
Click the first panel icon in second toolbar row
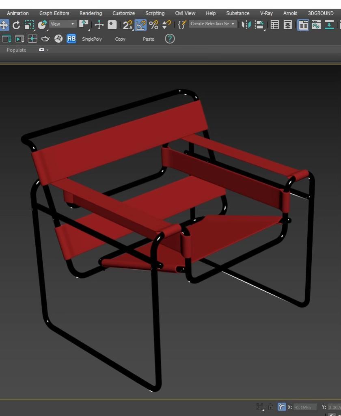6,39
